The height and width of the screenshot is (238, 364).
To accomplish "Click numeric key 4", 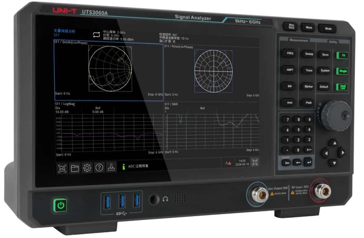I will click(287, 130).
